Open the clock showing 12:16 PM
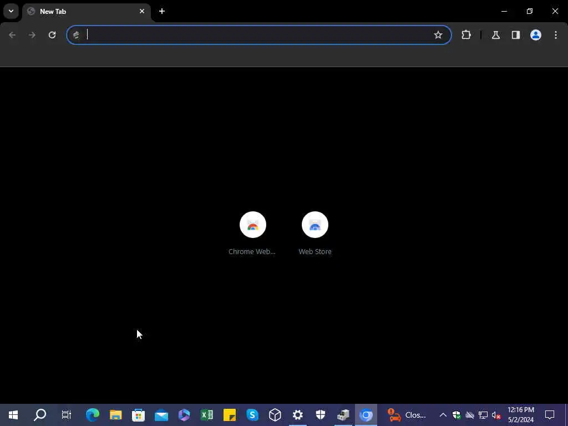The image size is (568, 426). pos(521,415)
